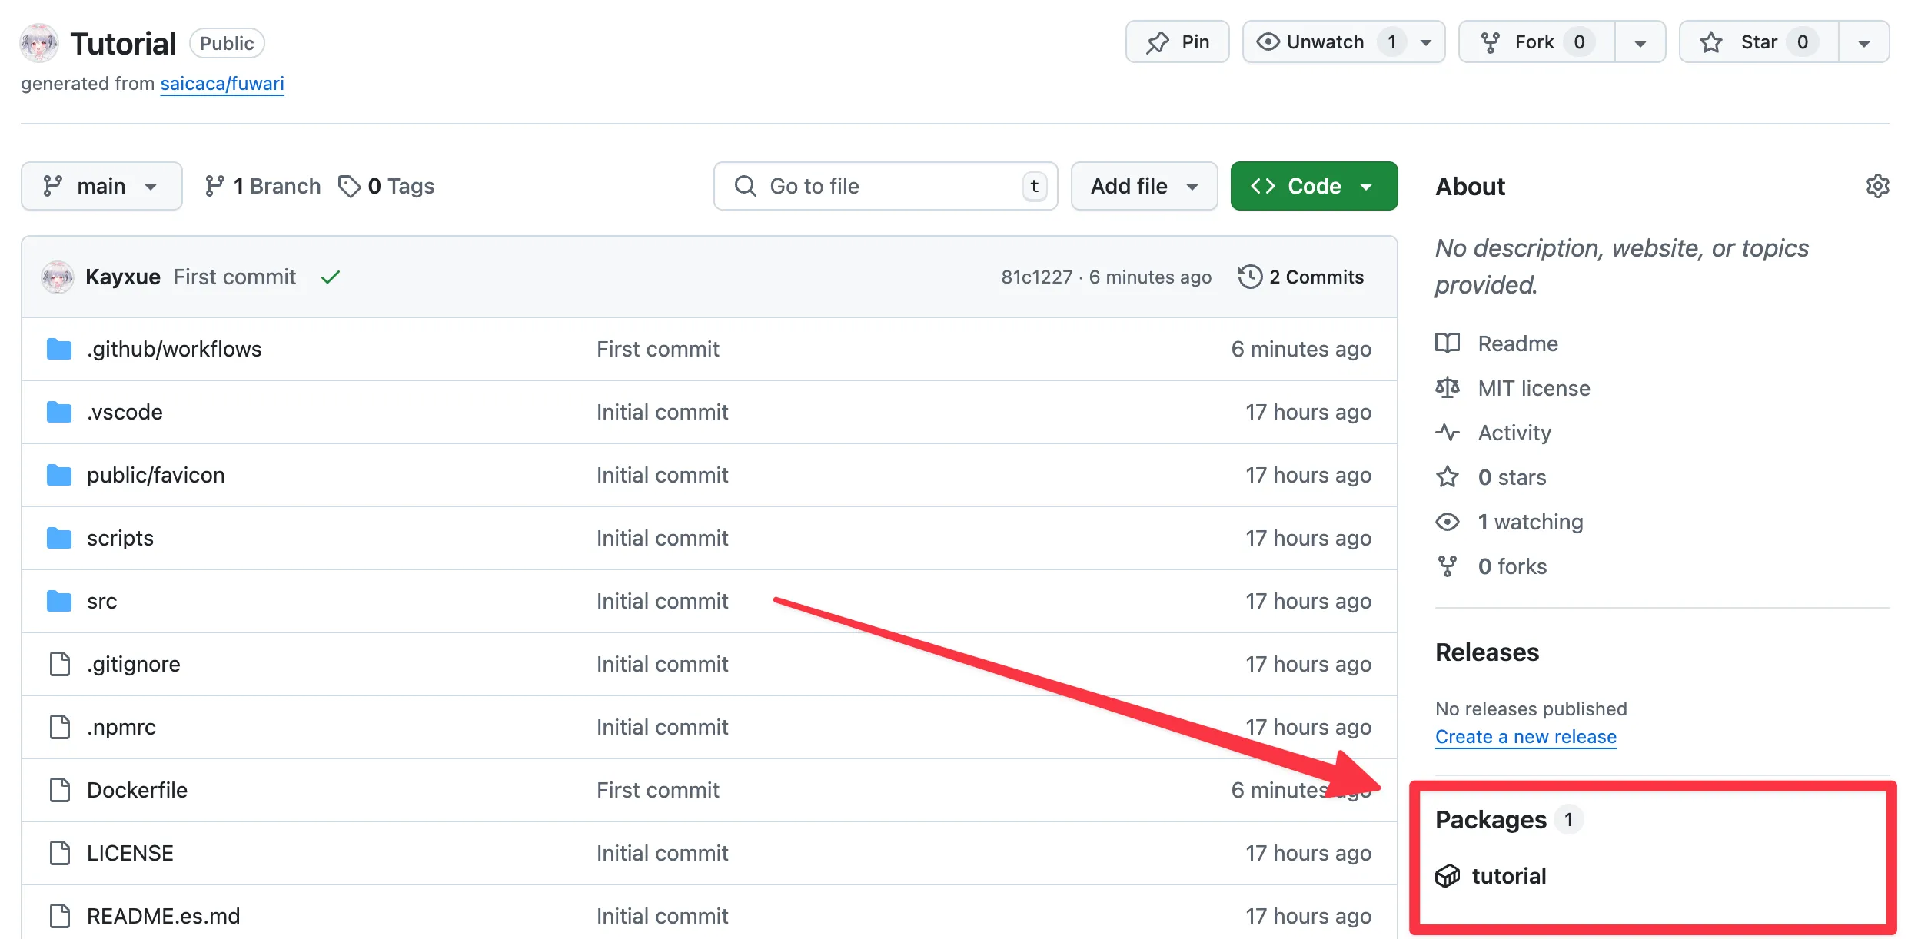1908x939 pixels.
Task: Open the Packages heading link
Action: (x=1491, y=820)
